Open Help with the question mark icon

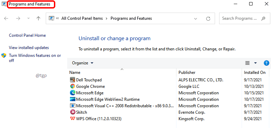coord(266,63)
